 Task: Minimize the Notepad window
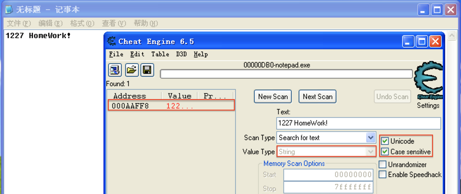pos(424,10)
